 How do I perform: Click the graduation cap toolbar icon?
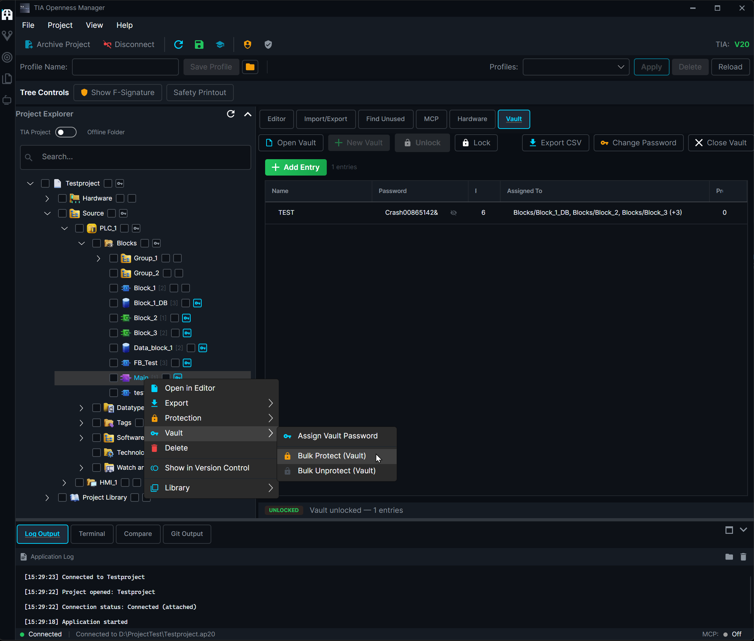pyautogui.click(x=220, y=44)
